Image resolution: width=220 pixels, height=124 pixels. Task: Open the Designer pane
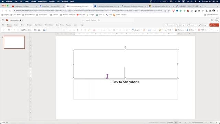[x=179, y=30]
